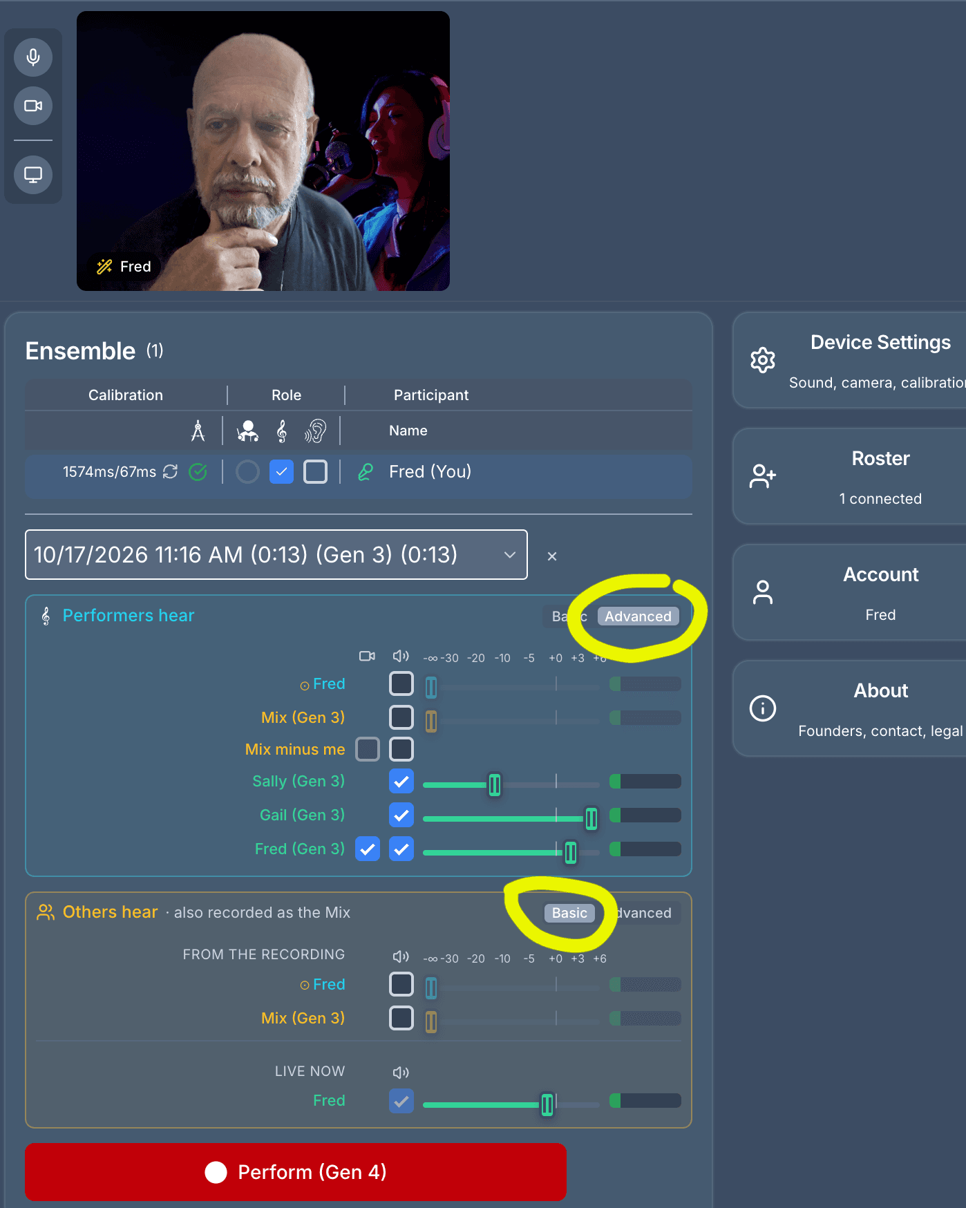The width and height of the screenshot is (966, 1208).
Task: Click the speaker icon in the LIVE NOW row
Action: [401, 1072]
